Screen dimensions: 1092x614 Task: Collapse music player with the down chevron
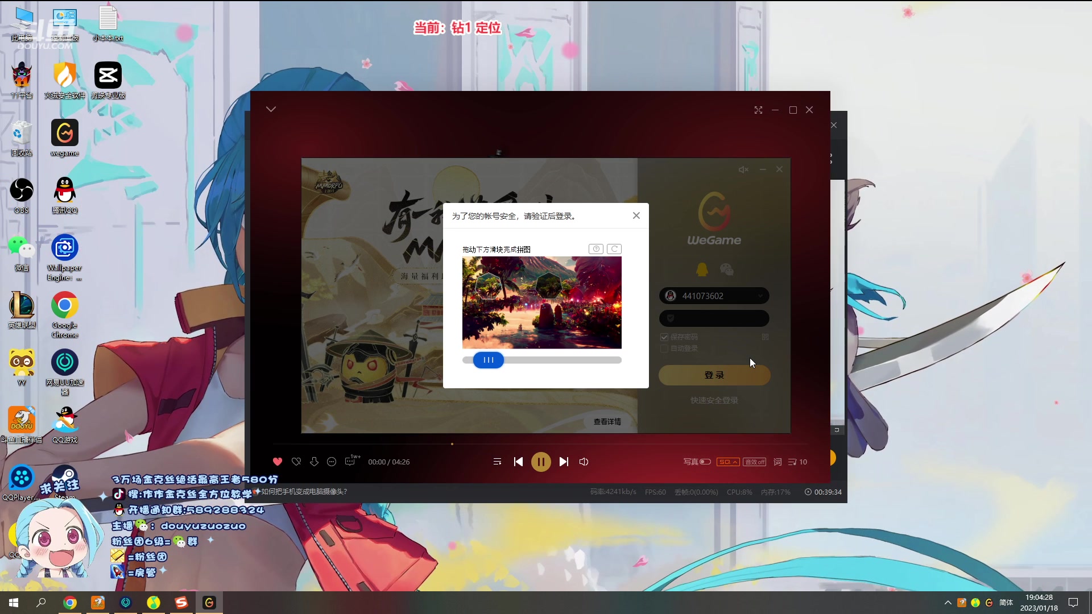point(271,109)
